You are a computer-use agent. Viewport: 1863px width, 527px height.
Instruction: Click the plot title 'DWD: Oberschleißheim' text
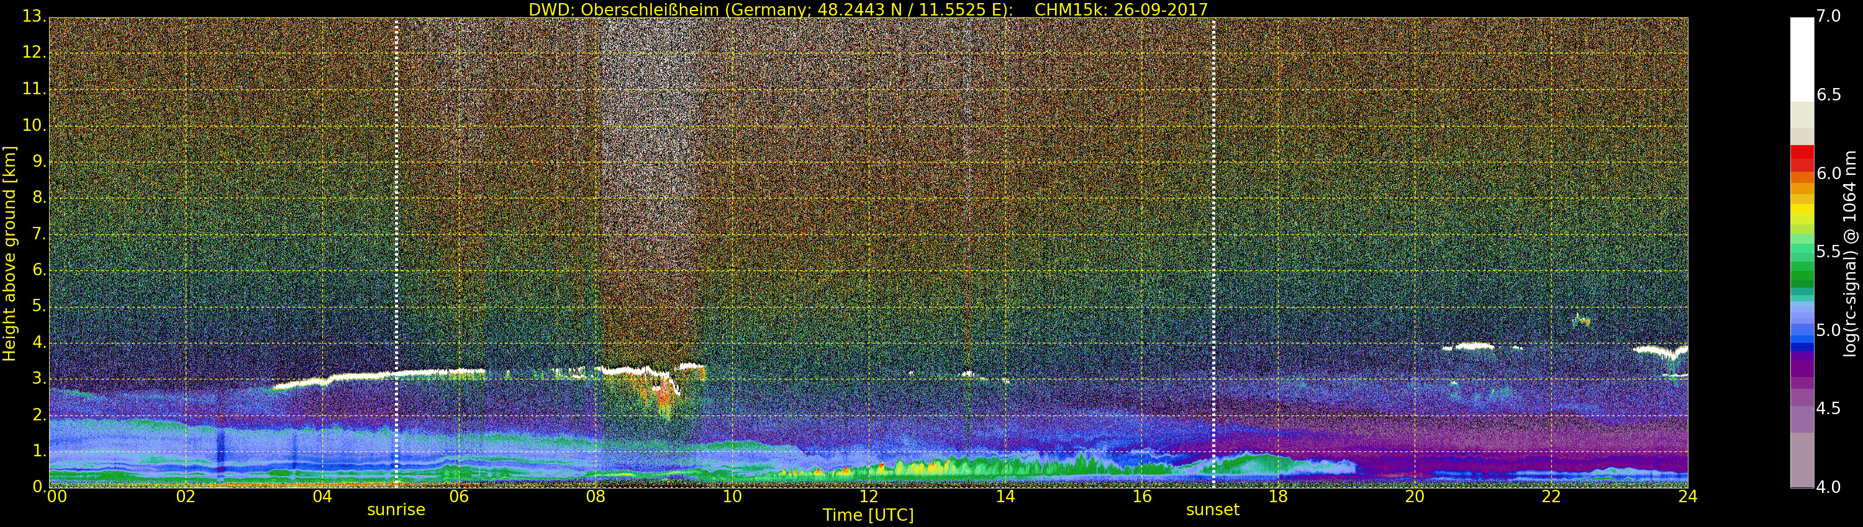[624, 9]
